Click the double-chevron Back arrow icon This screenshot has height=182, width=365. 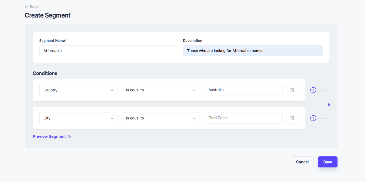[26, 7]
